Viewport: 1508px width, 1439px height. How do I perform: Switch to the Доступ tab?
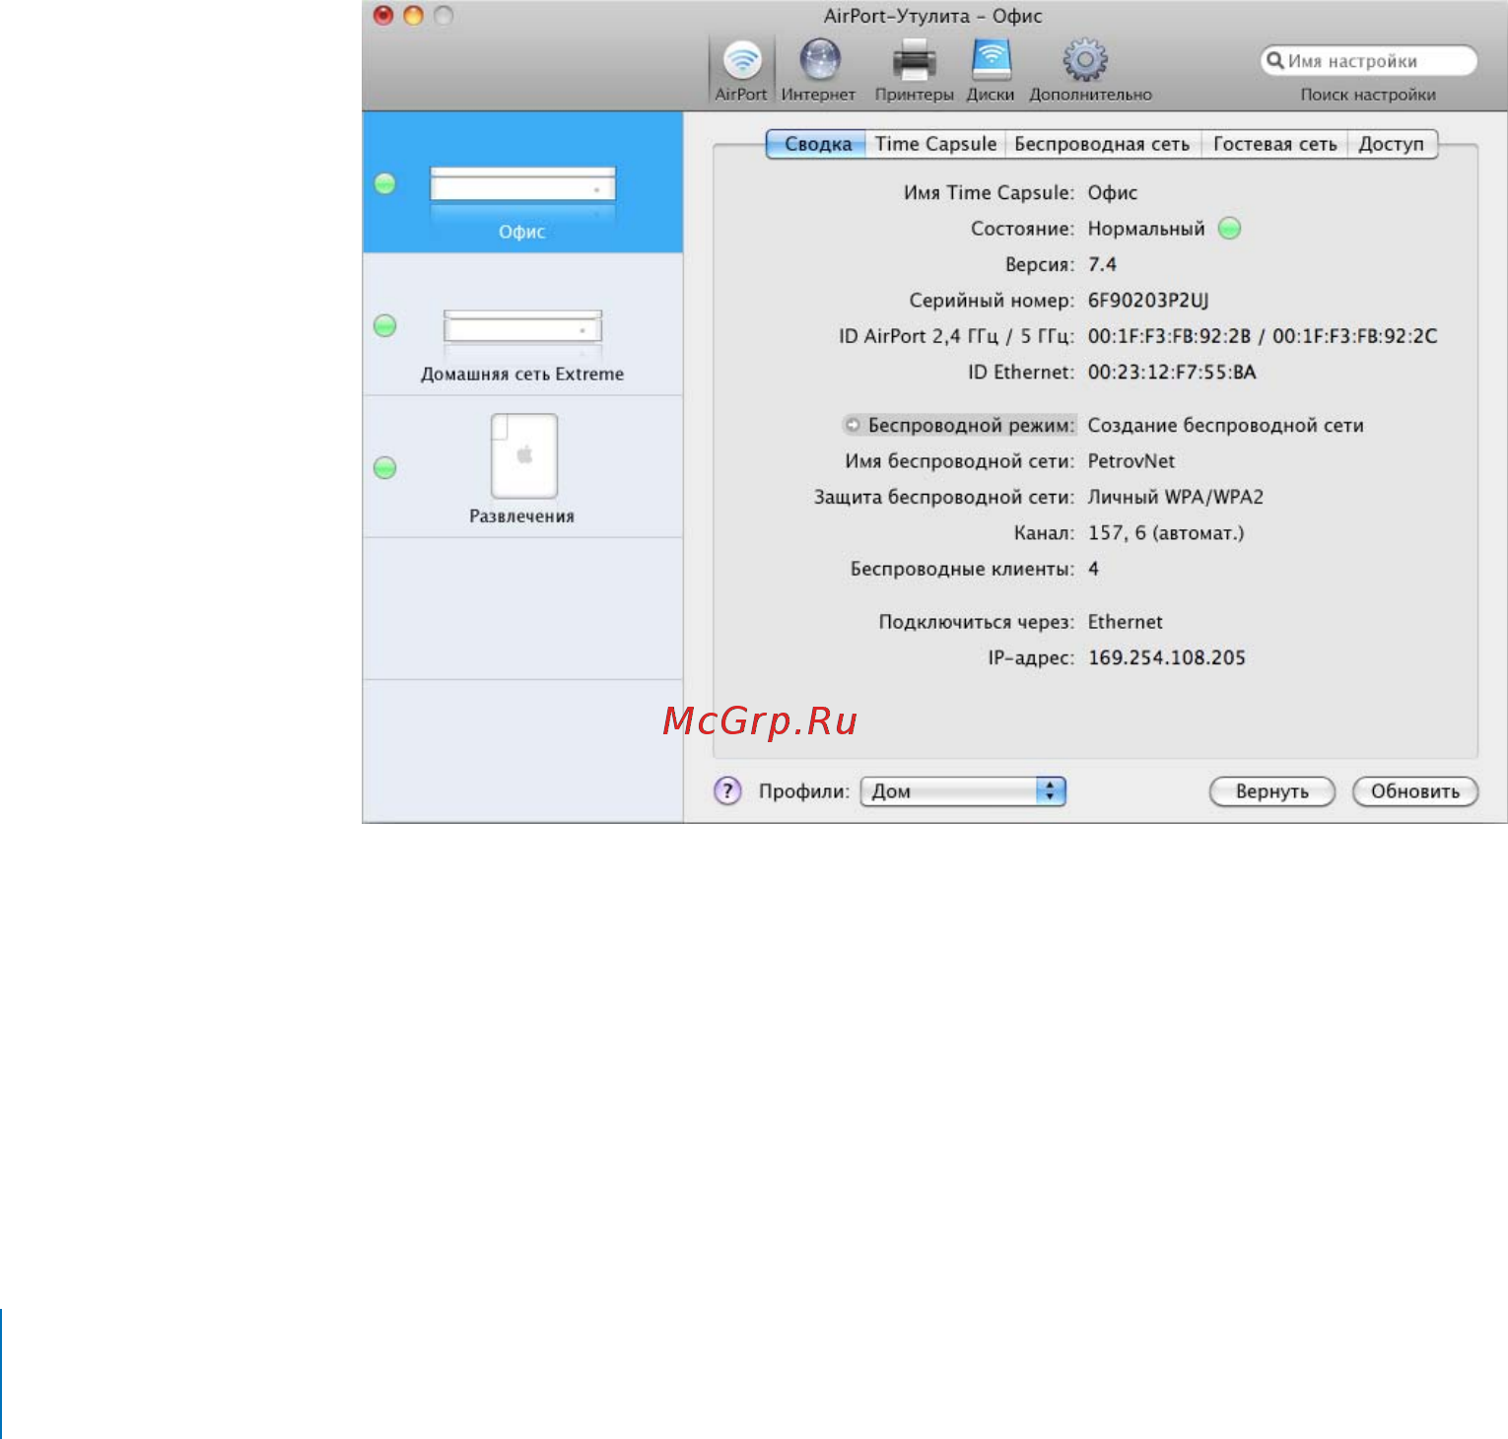click(x=1391, y=144)
